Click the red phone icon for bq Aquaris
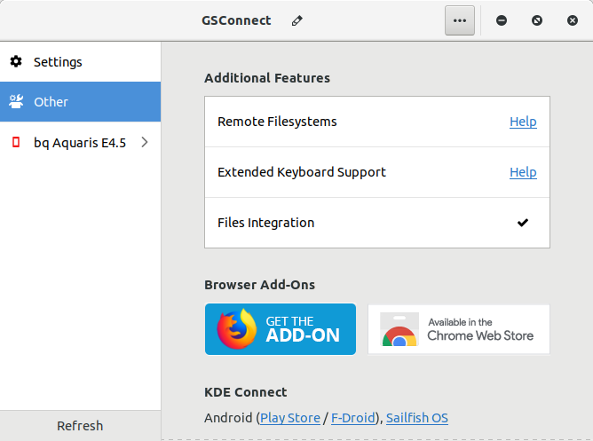This screenshot has width=593, height=441. tap(16, 142)
